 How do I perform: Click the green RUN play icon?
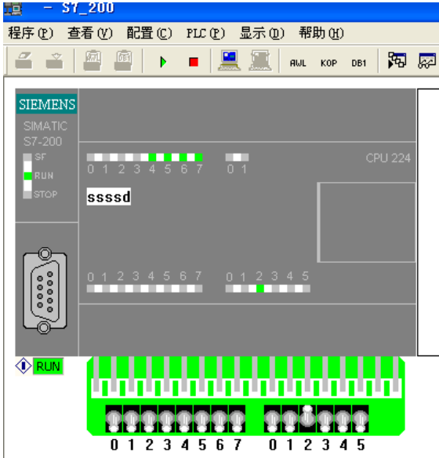click(x=163, y=62)
